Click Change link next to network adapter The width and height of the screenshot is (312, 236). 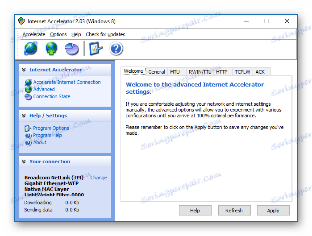click(99, 178)
